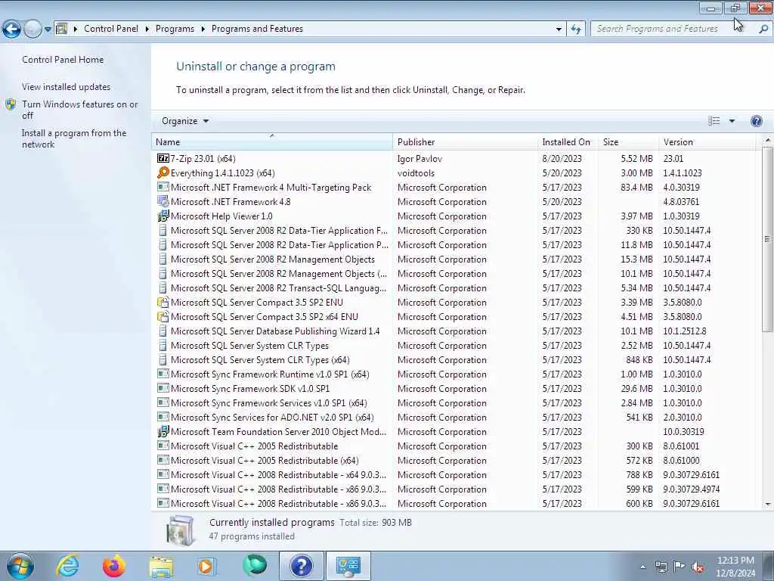
Task: Sort list by Version column header
Action: click(x=707, y=141)
